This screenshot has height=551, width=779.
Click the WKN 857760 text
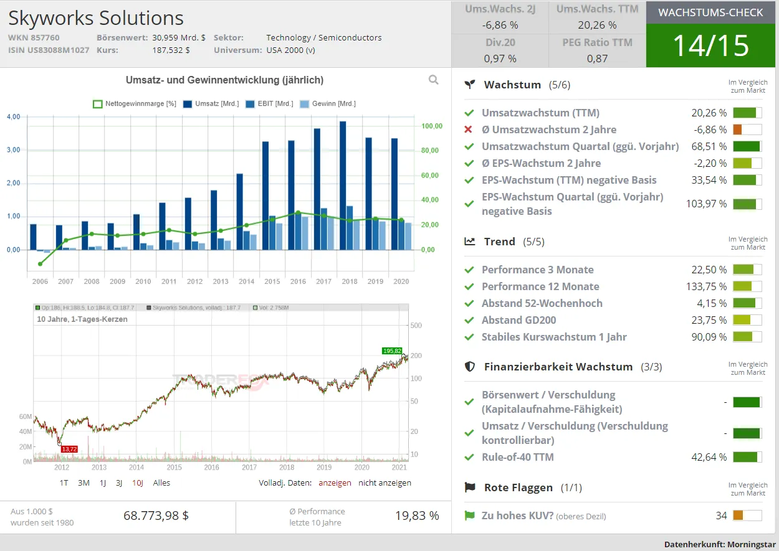coord(34,37)
